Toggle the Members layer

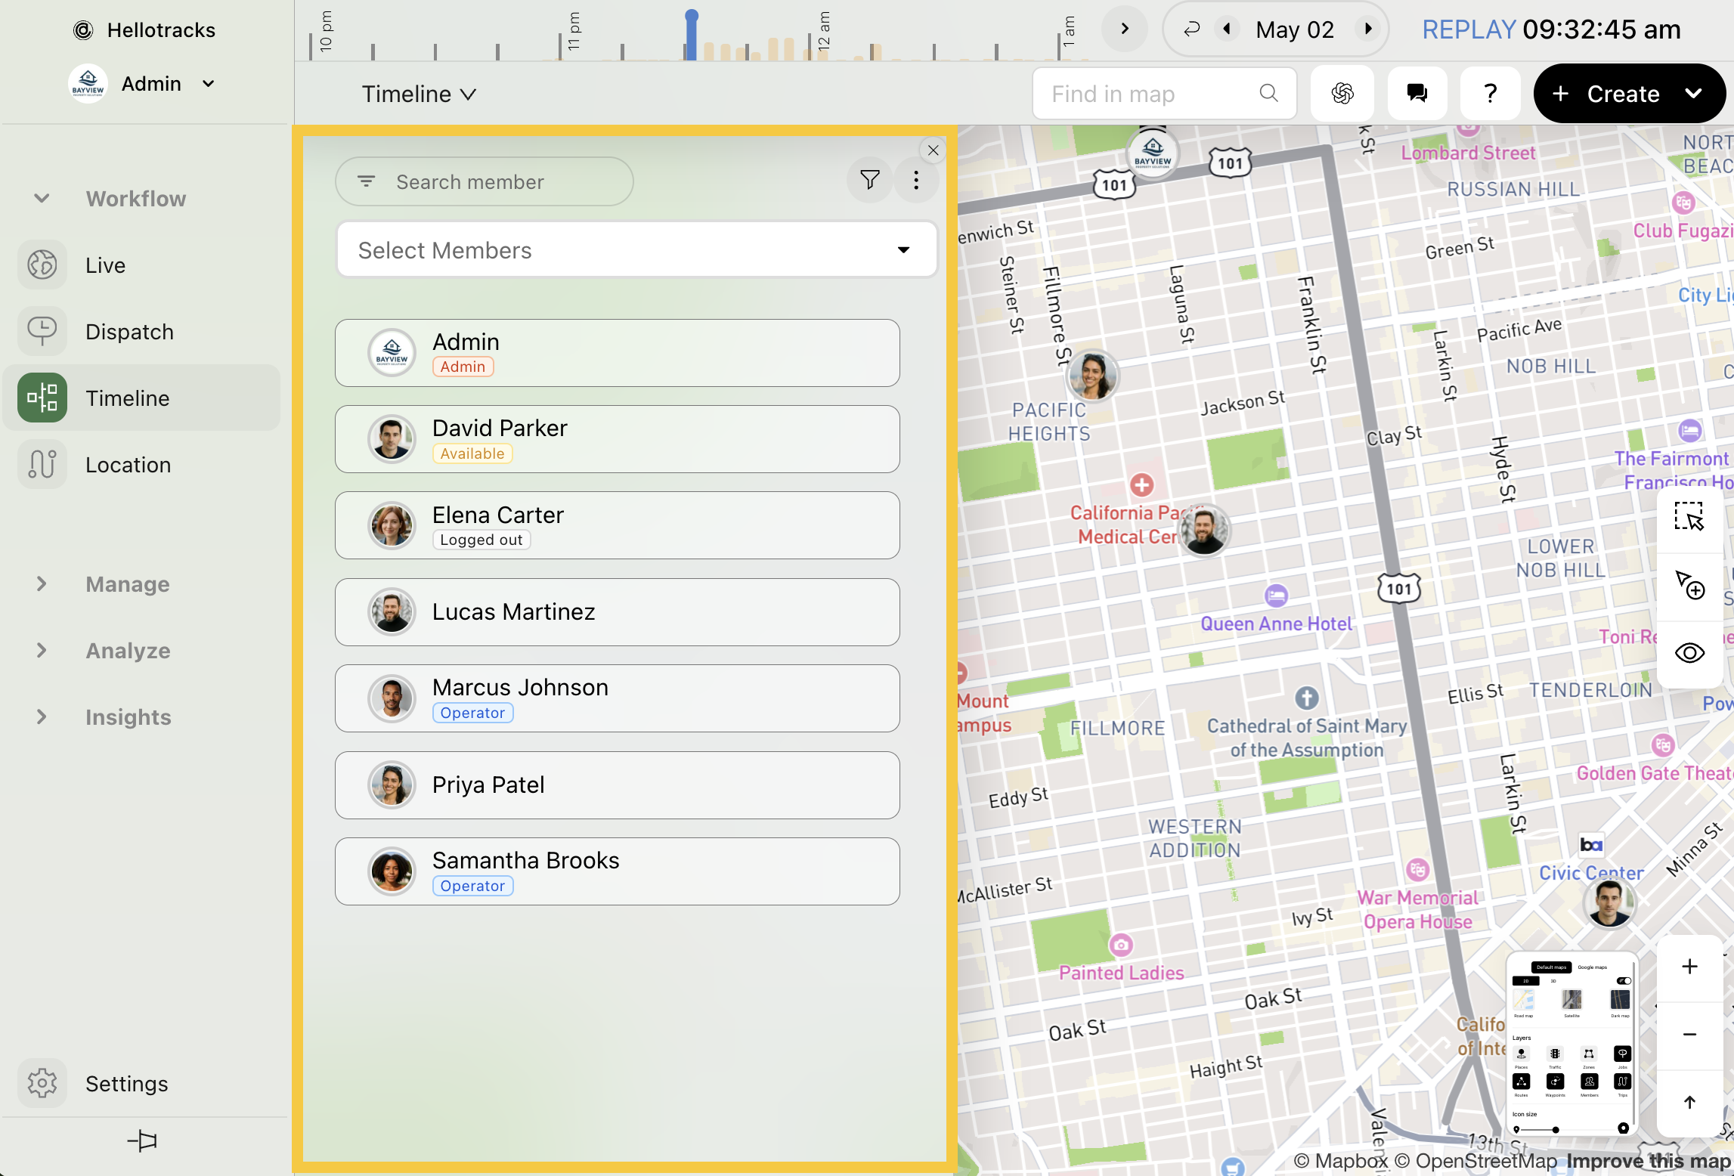click(1589, 1082)
